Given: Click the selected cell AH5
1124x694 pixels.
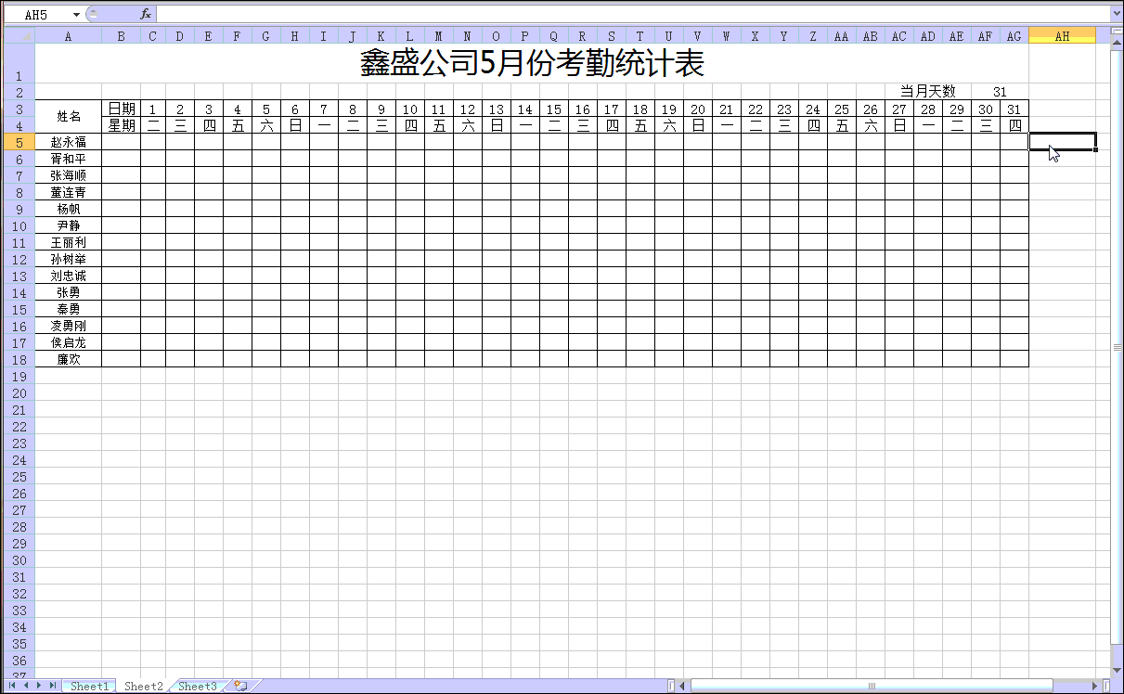Looking at the screenshot, I should click(1063, 142).
